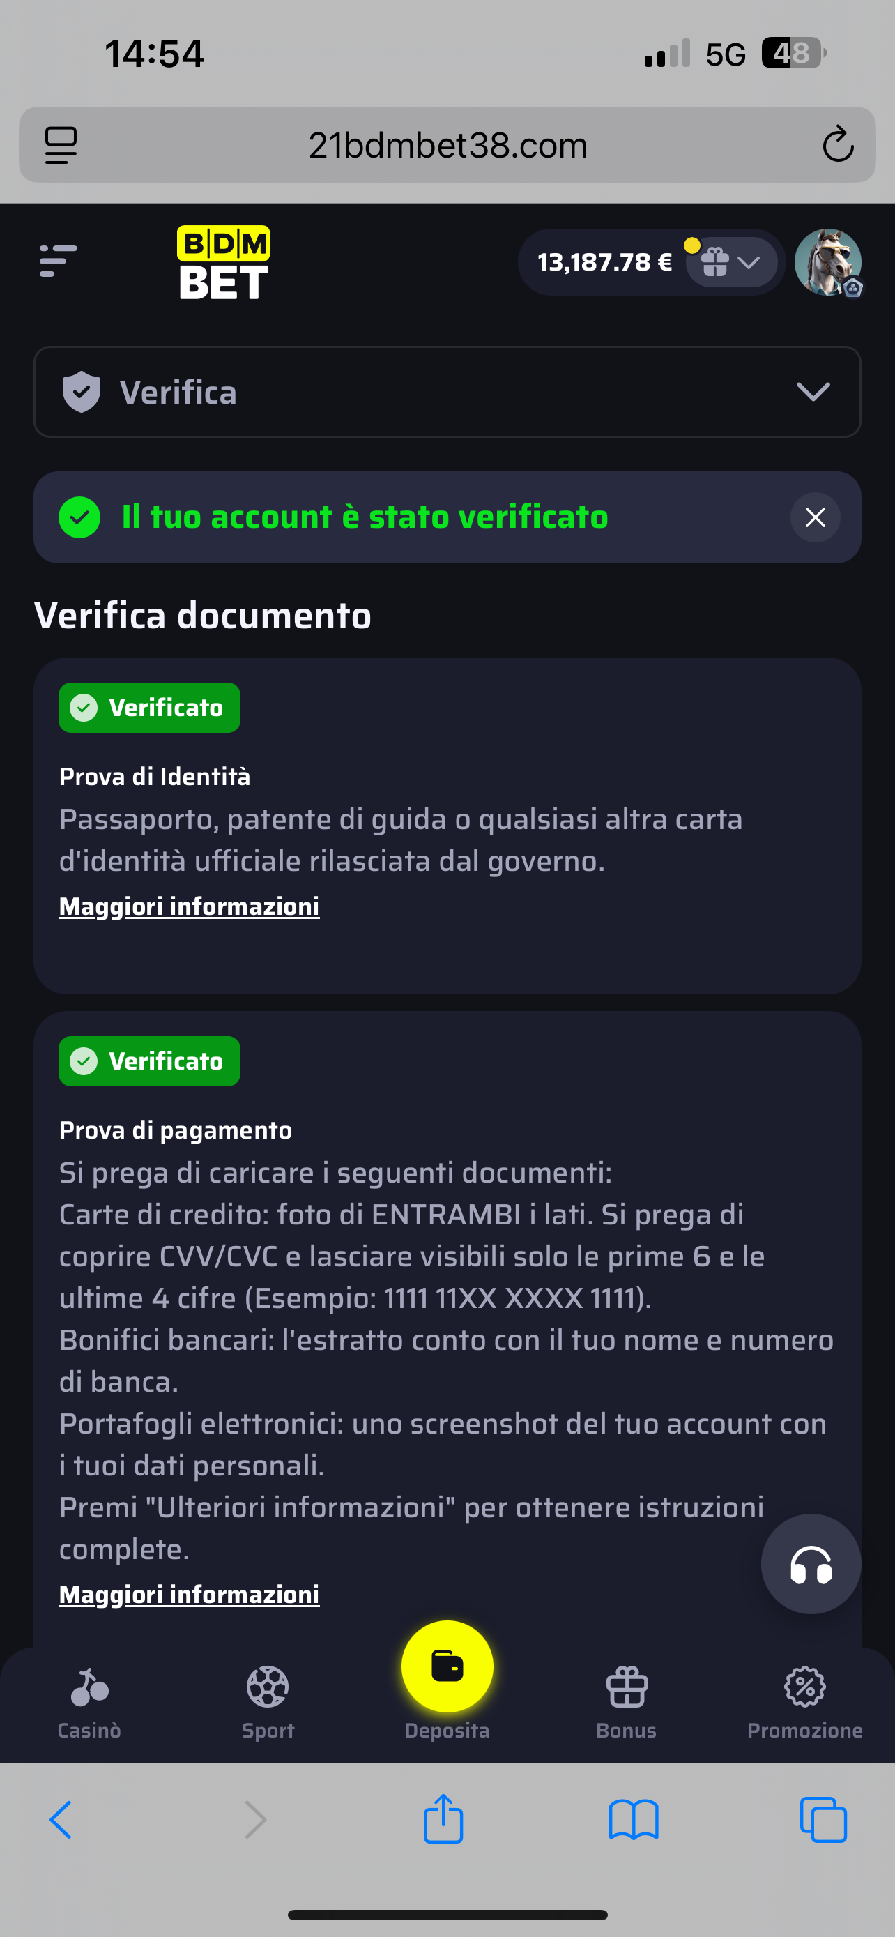Open Safari page settings menu icon
Screen dimensions: 895x1937
click(61, 144)
